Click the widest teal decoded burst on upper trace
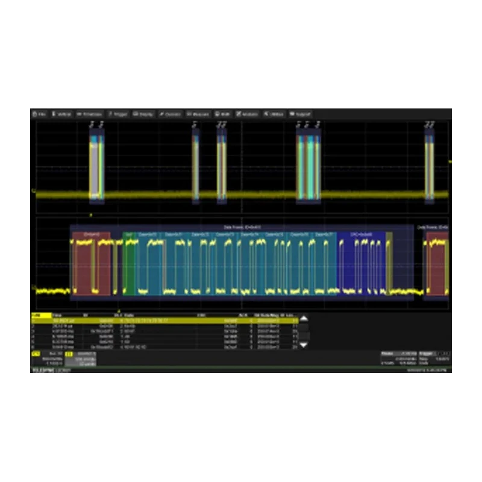Viewport: 482px width, 482px height. (x=308, y=166)
